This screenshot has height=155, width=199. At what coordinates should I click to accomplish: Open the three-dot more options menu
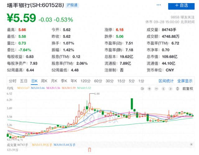coord(159,5)
